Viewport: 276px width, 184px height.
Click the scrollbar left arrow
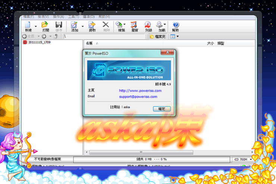tap(87, 152)
